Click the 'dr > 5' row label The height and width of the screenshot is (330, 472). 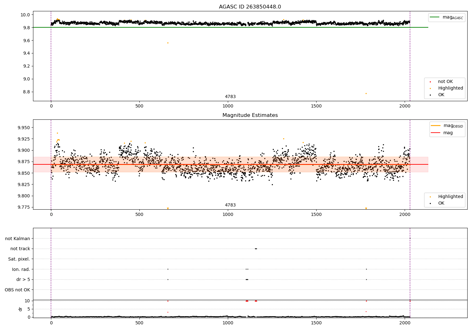point(23,279)
